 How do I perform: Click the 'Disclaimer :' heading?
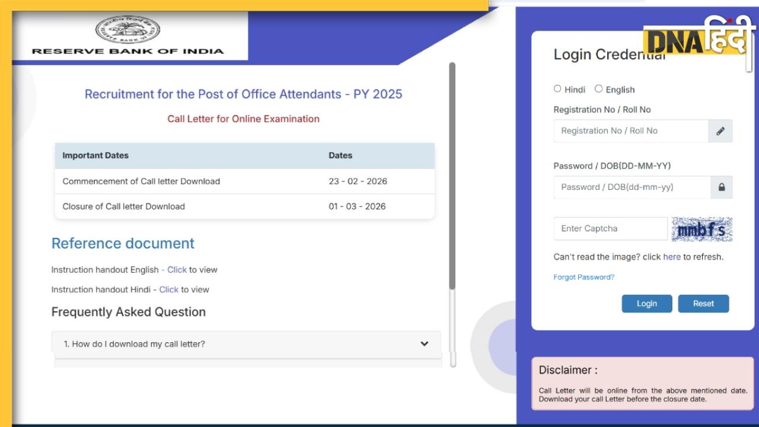568,370
